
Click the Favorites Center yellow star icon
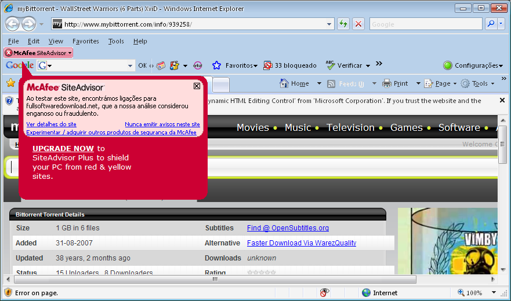[x=11, y=83]
